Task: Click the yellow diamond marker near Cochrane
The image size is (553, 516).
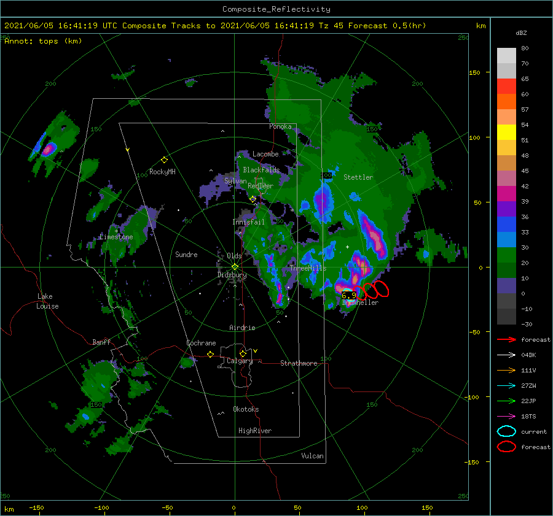Action: 210,355
